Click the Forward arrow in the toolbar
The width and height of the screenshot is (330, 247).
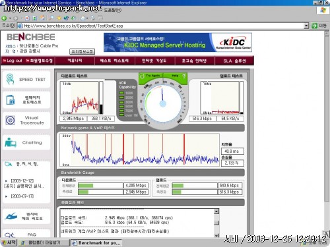tap(15, 18)
